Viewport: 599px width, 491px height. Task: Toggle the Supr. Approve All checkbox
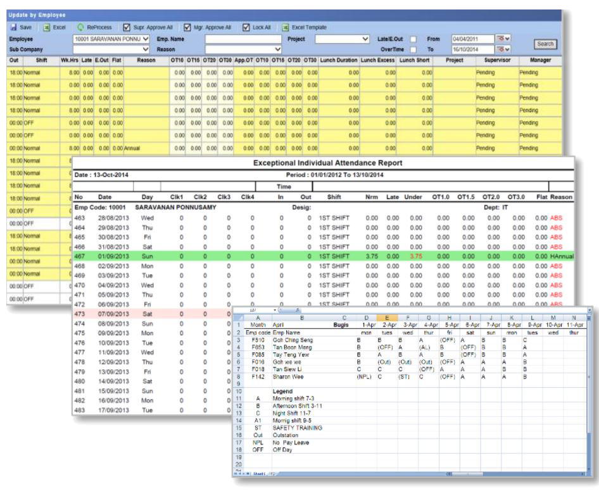tap(127, 28)
